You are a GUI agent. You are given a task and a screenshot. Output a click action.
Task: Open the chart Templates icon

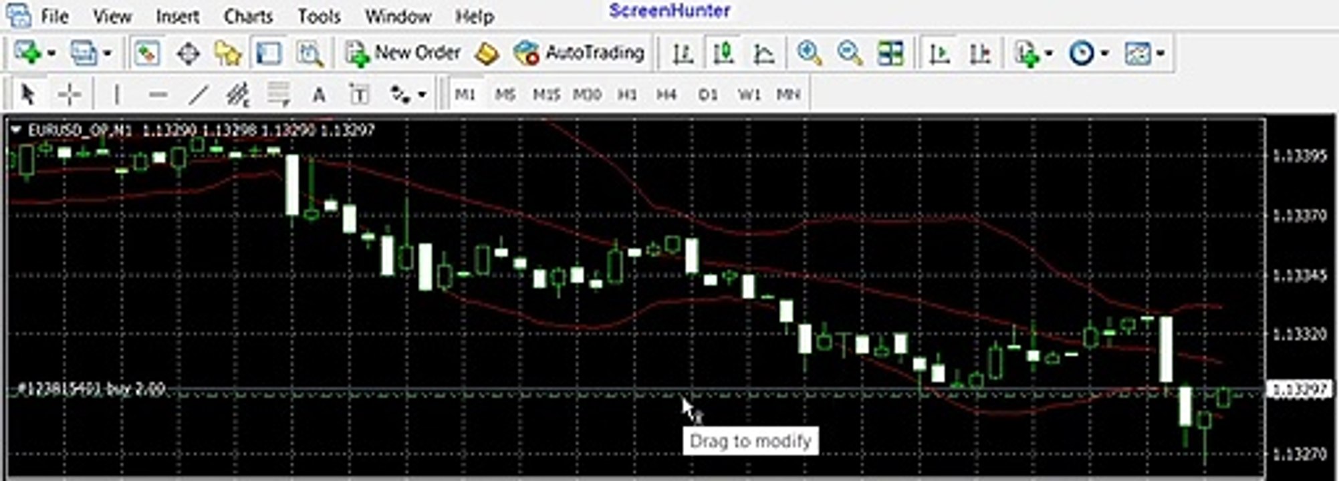coord(1137,53)
